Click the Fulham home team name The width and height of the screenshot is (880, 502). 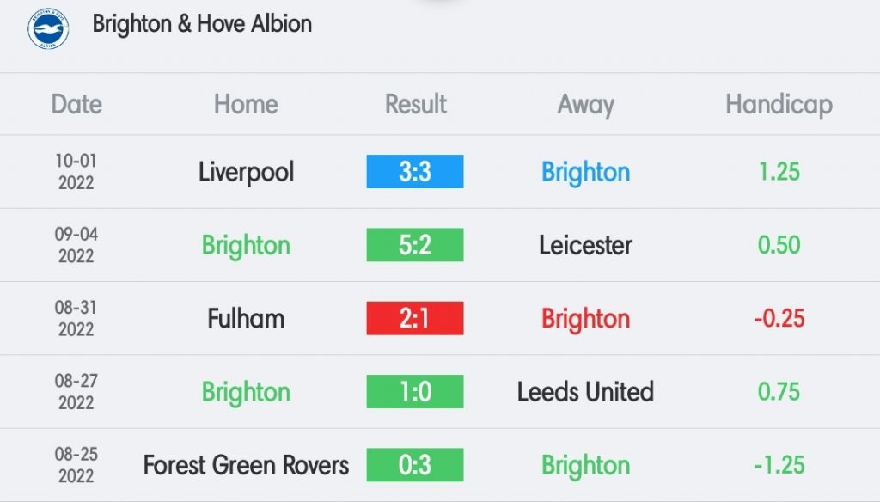[x=246, y=318]
